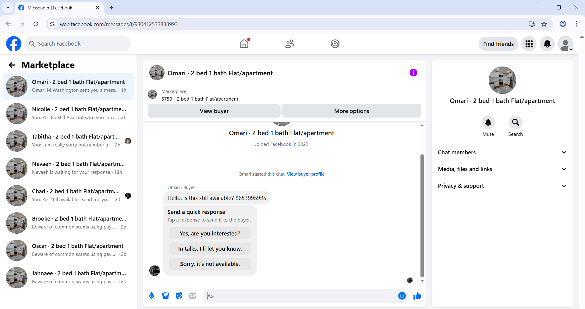Open the Chrome profile icon
Image resolution: width=585 pixels, height=309 pixels.
563,24
